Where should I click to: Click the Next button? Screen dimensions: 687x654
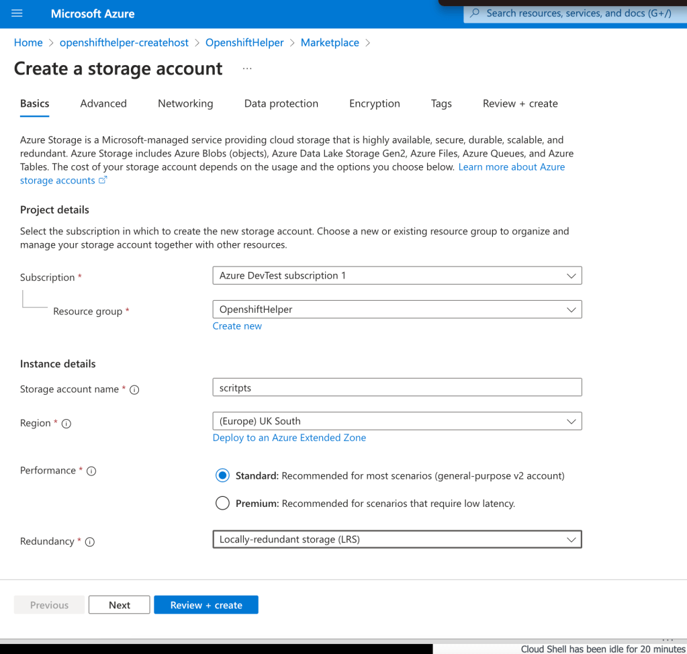point(119,605)
